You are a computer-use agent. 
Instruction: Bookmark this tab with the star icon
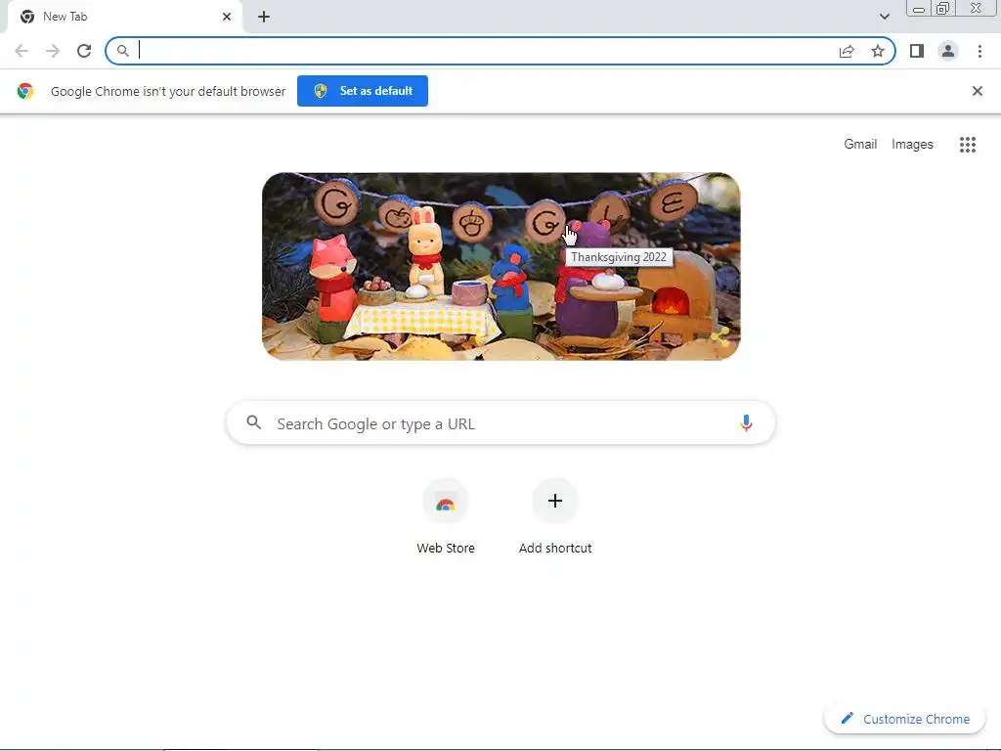click(878, 51)
